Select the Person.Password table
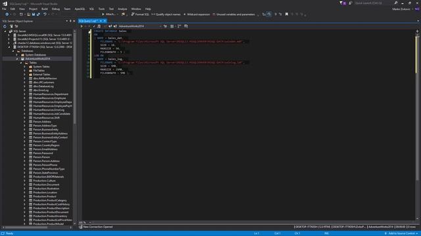 click(x=43, y=153)
